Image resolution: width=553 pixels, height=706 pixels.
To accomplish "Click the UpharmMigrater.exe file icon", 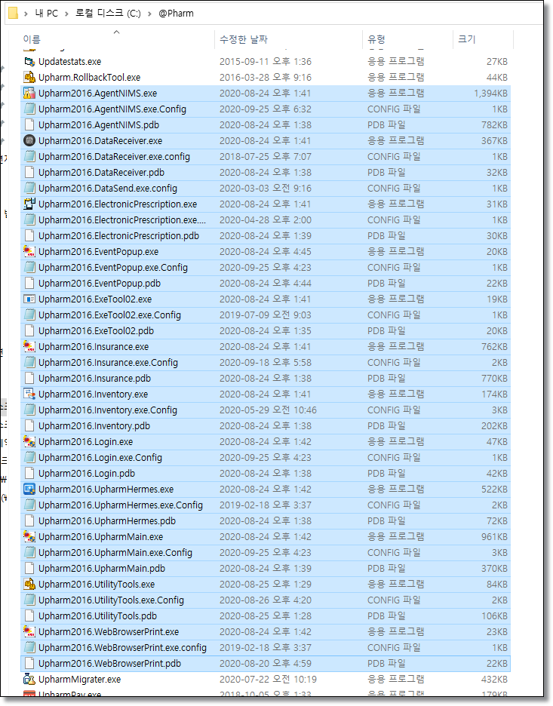I will pyautogui.click(x=29, y=680).
